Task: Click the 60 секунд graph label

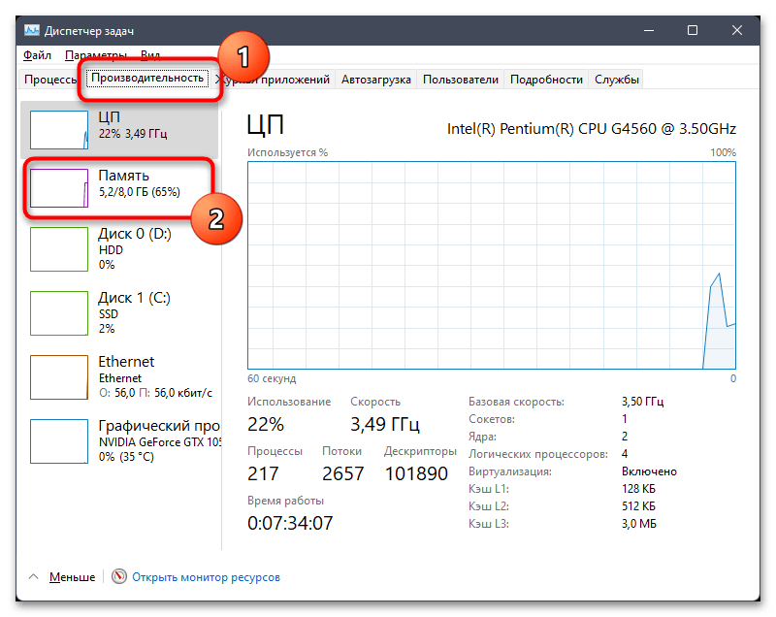Action: [x=272, y=378]
